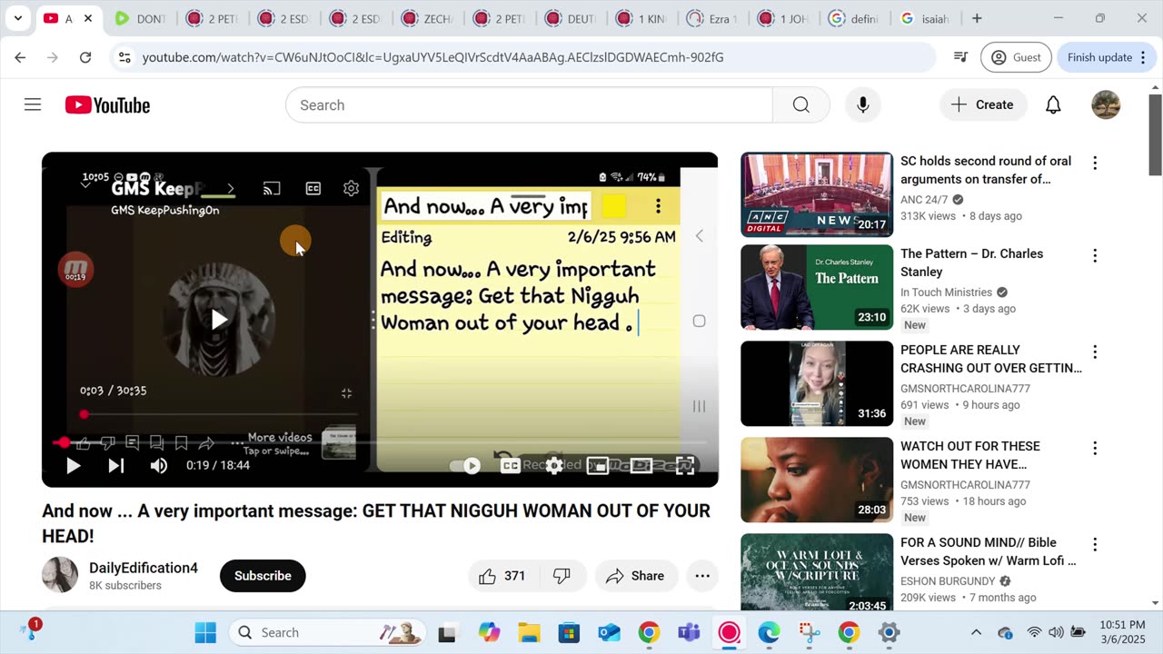Screen dimensions: 1163x654
Task: Open options for WATCH OUT FOR THESE WOMEN video
Action: 1095,448
